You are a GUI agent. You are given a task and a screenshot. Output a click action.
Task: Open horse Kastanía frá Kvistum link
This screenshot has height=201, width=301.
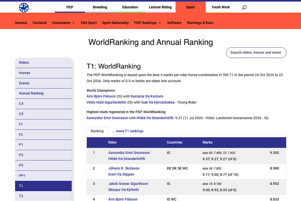(147, 96)
